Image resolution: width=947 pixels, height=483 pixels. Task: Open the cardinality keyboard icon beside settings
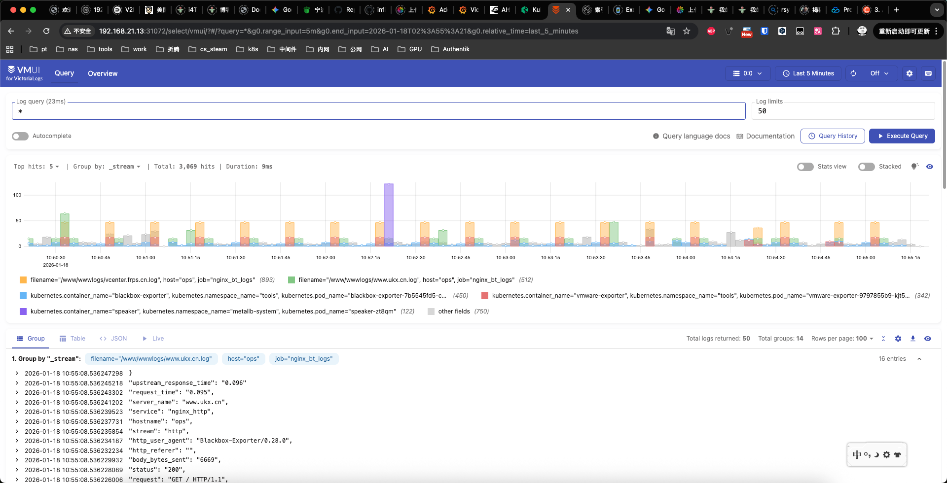point(928,73)
